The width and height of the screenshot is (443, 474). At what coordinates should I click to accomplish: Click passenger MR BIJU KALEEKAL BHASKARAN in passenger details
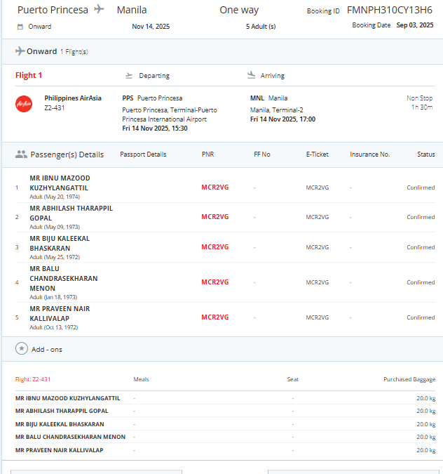click(x=60, y=244)
